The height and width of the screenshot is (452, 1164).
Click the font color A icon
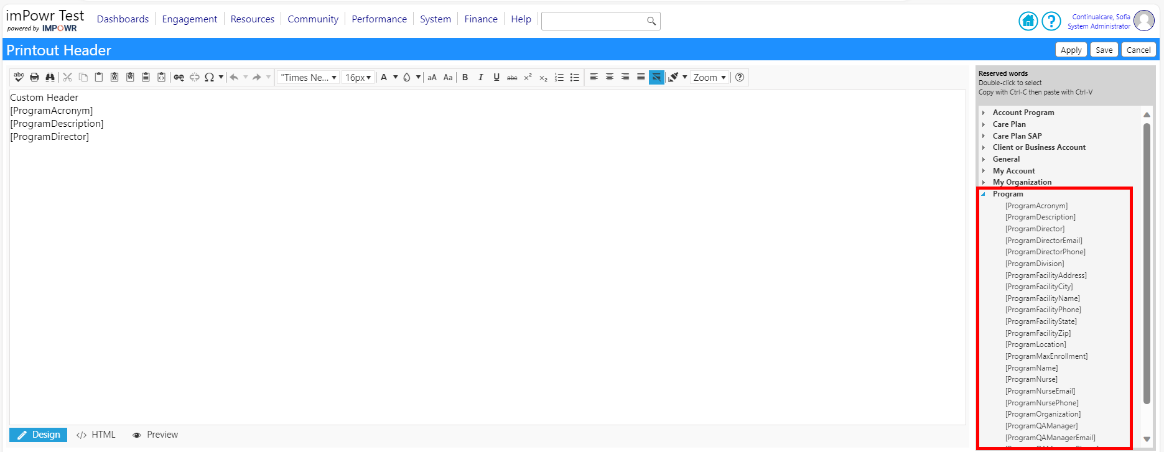pyautogui.click(x=384, y=77)
